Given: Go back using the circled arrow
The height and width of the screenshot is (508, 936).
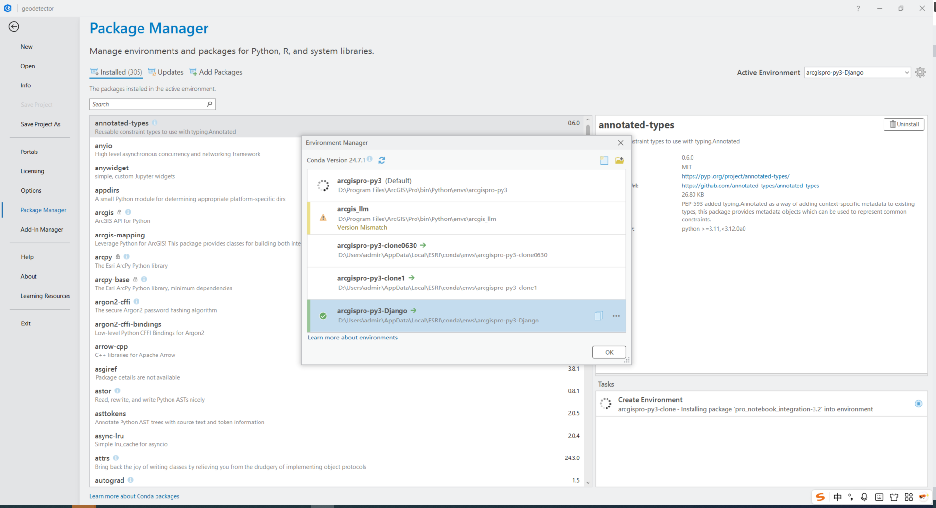Looking at the screenshot, I should pyautogui.click(x=14, y=27).
